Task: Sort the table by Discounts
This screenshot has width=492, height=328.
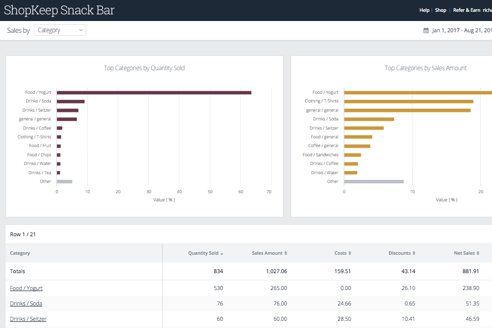Action: [x=401, y=253]
